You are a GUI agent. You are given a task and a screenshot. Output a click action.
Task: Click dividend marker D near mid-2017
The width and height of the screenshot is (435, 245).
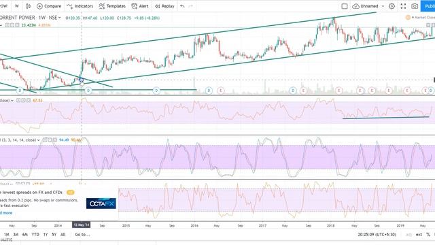coord(293,91)
